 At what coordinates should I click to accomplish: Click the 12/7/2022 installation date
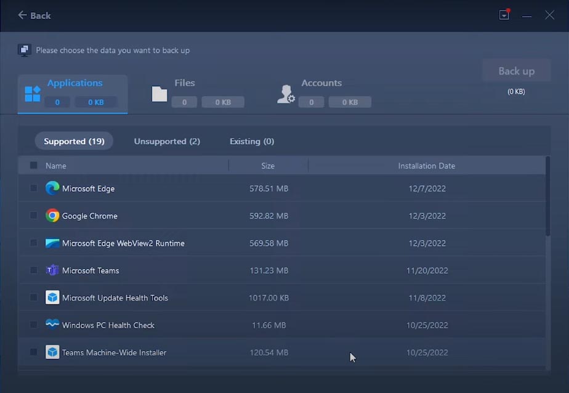pos(427,188)
